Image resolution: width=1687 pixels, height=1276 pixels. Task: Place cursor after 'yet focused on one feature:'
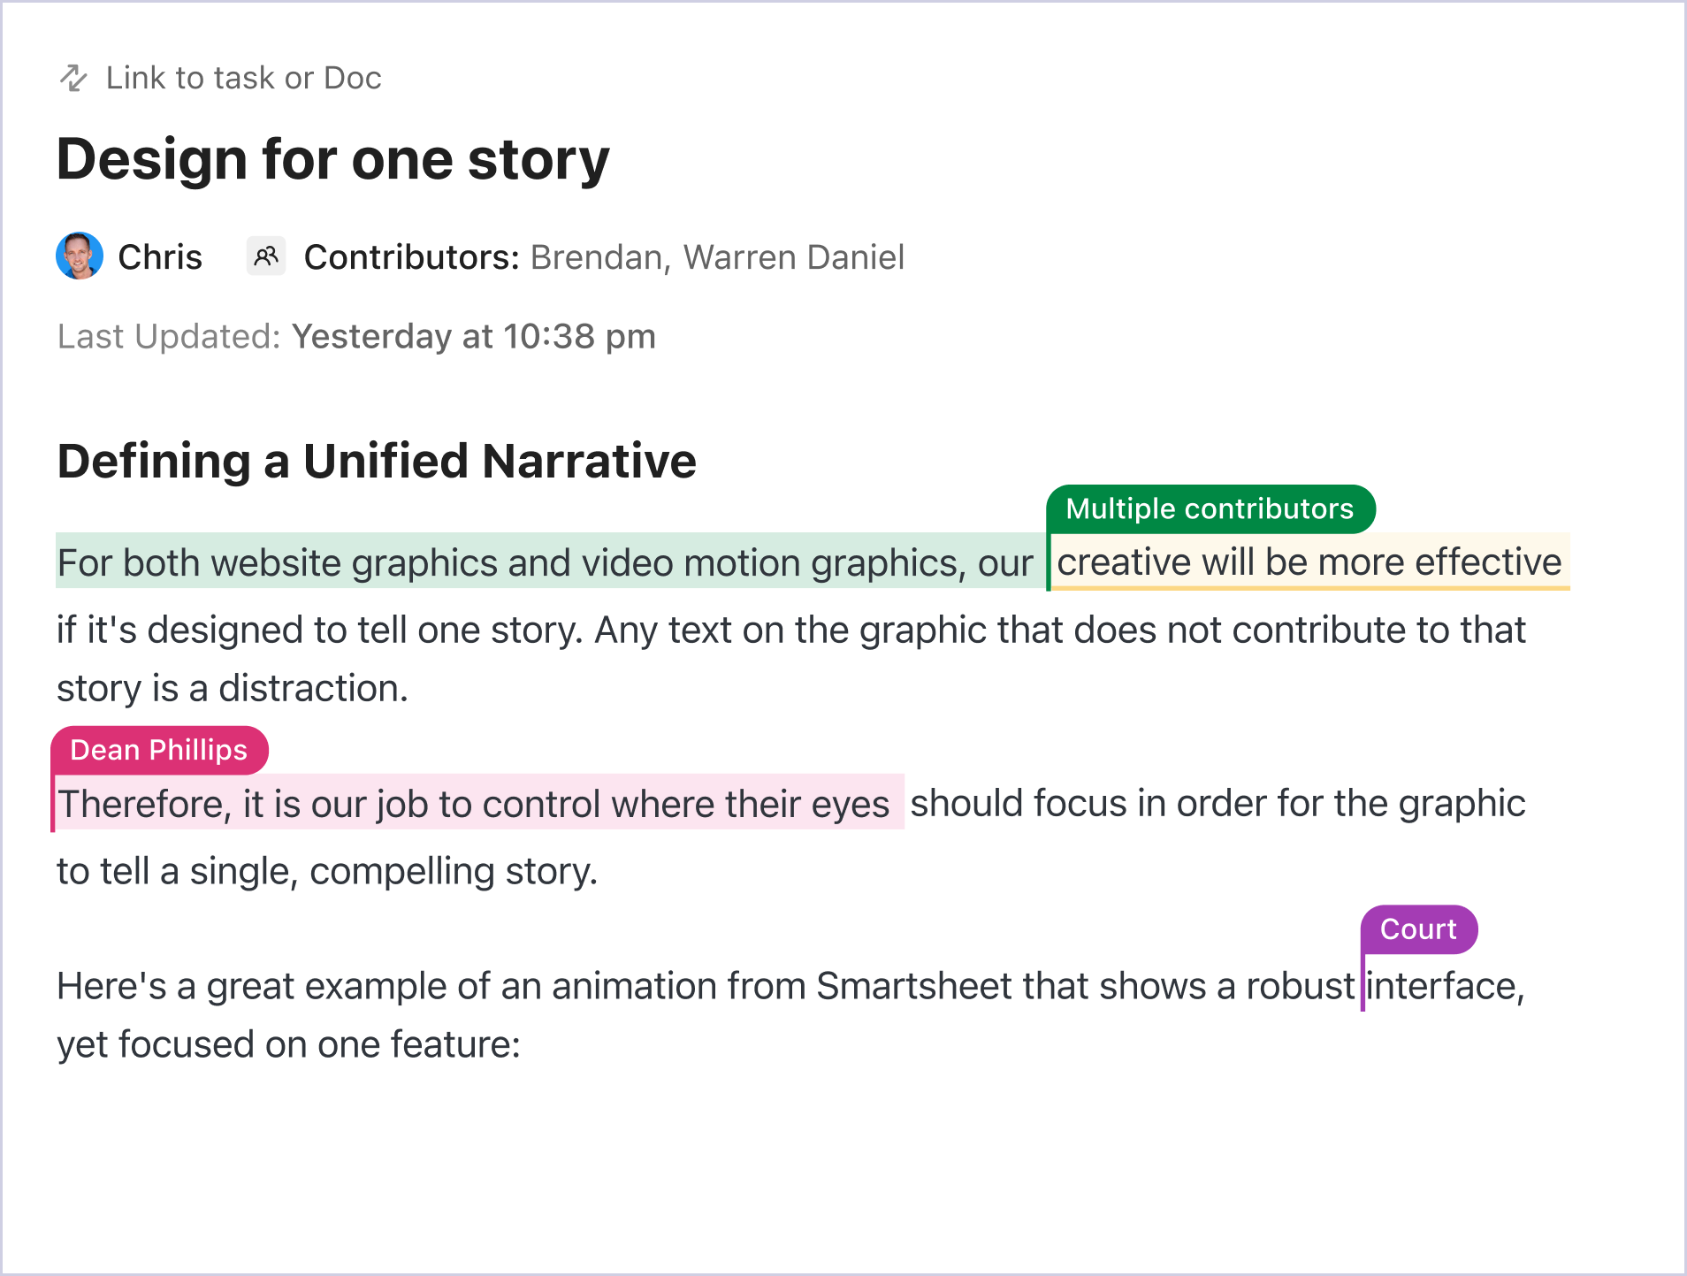click(x=523, y=1044)
